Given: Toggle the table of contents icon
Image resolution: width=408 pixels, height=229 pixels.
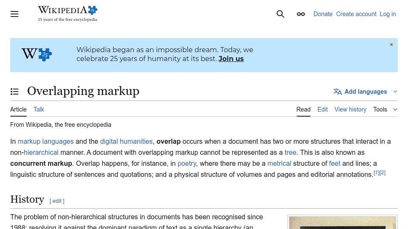Looking at the screenshot, I should point(14,92).
